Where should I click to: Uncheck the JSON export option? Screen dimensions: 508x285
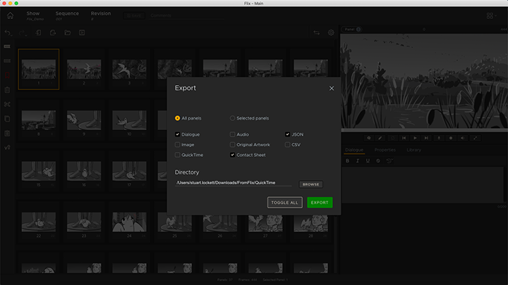[288, 134]
